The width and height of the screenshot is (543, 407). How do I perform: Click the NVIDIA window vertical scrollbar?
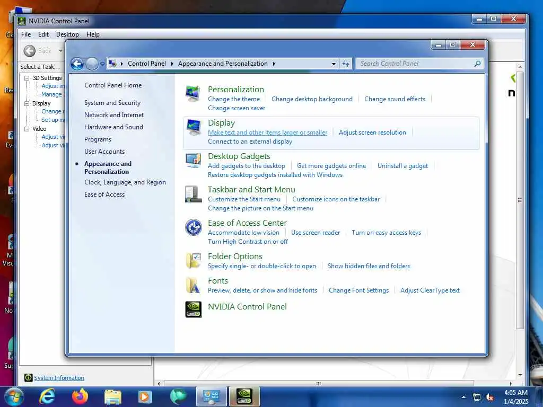[x=520, y=201]
